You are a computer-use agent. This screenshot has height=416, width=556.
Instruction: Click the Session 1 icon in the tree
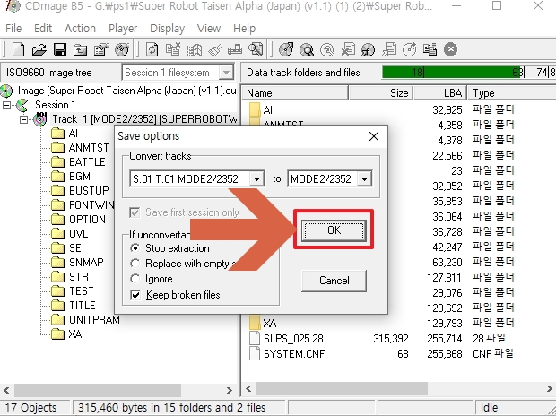(22, 105)
